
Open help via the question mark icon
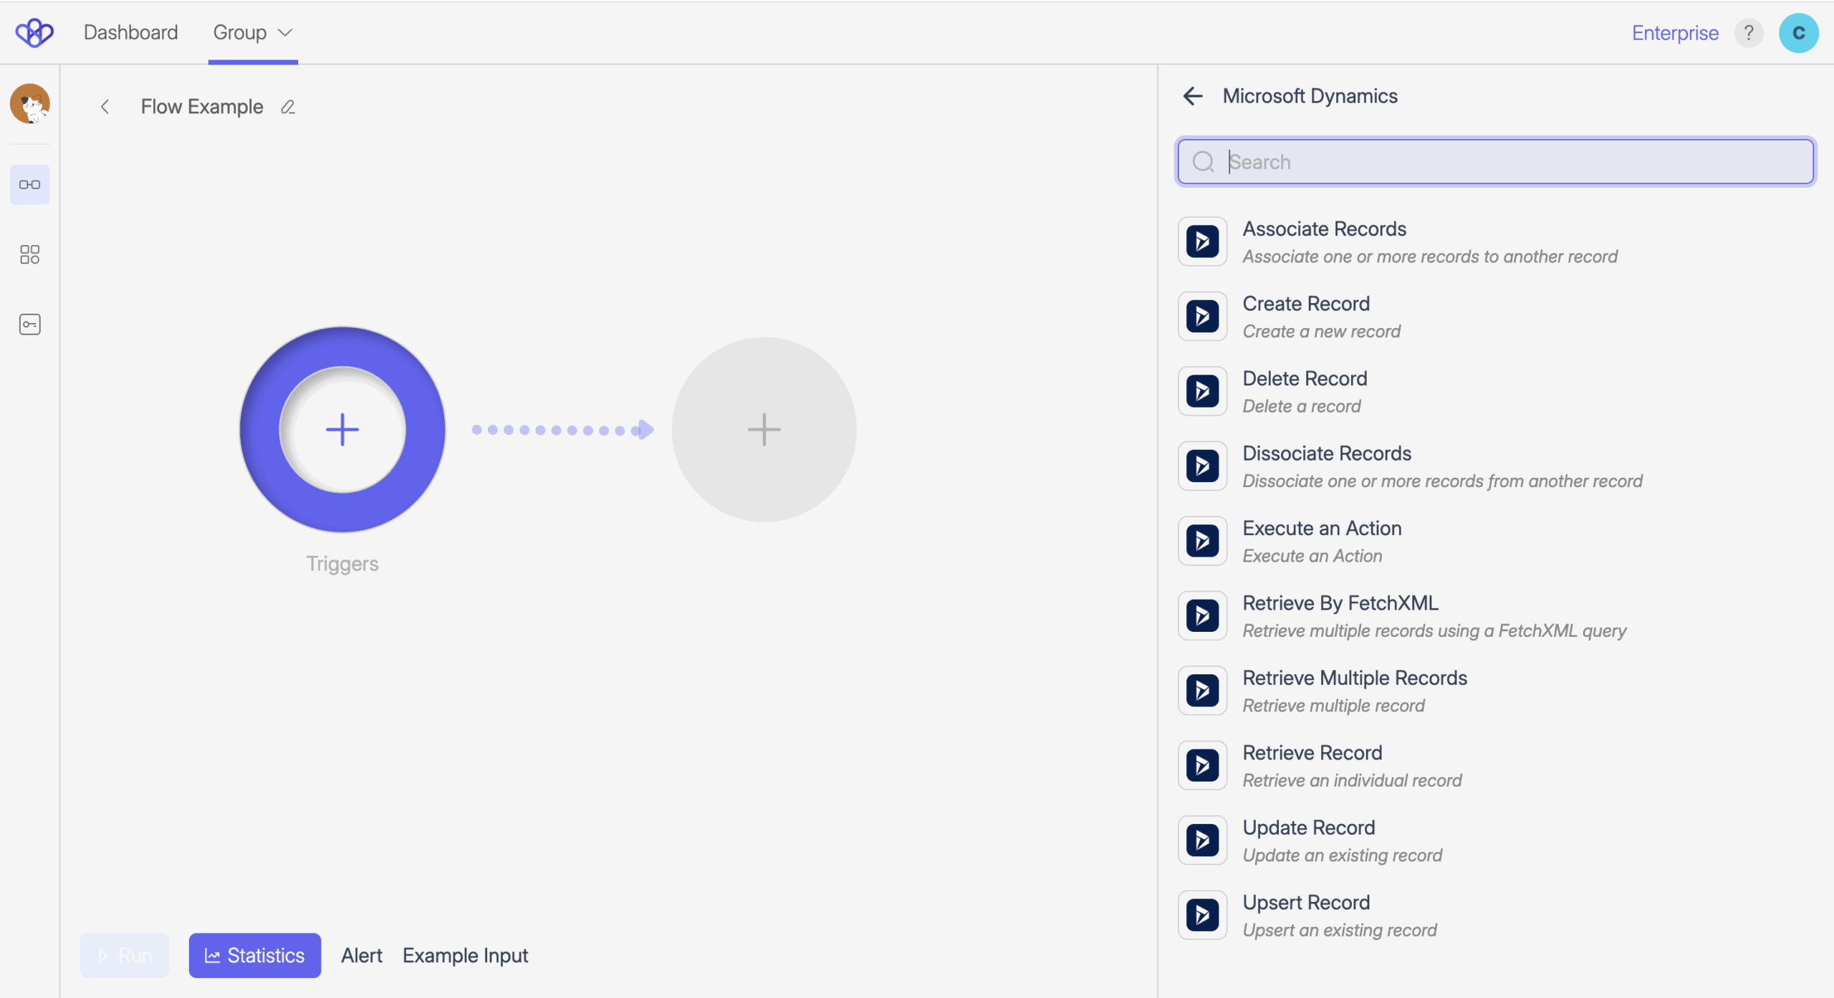pos(1748,33)
